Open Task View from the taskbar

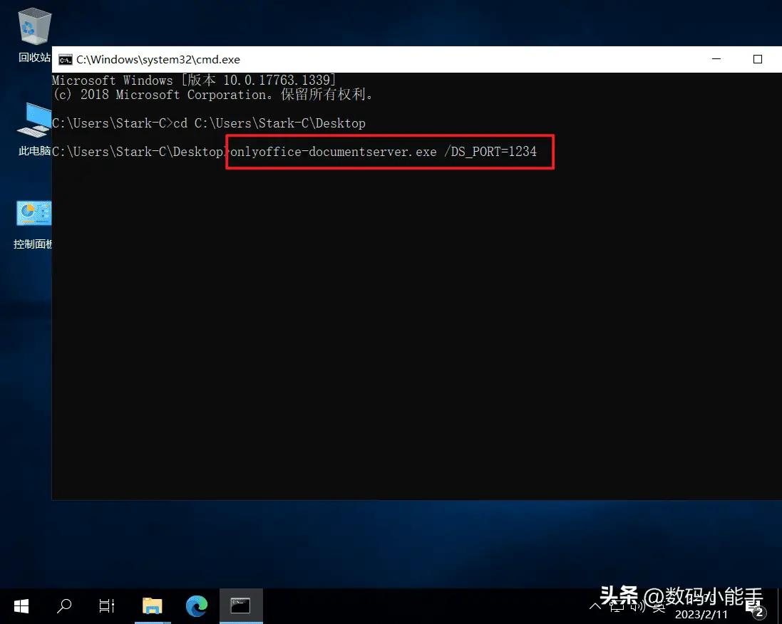pyautogui.click(x=107, y=606)
